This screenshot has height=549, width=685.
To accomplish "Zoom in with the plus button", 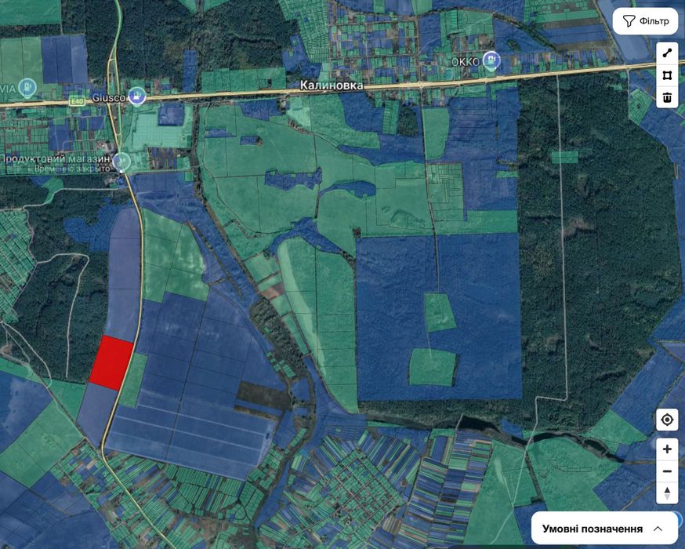I will click(667, 449).
